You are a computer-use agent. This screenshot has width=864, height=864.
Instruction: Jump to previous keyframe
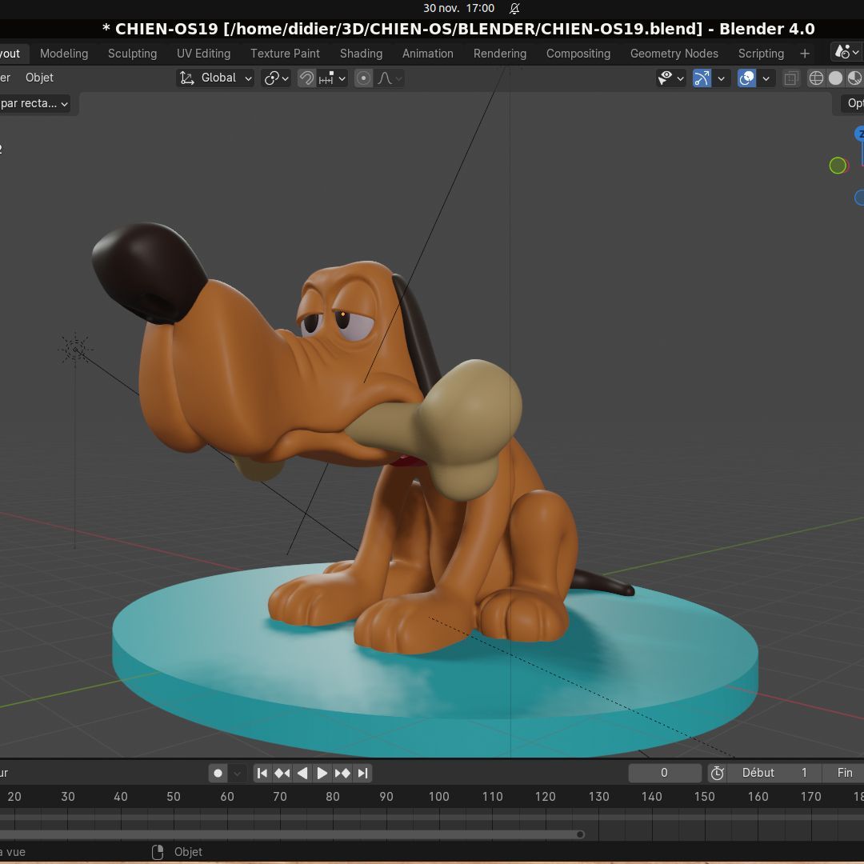[282, 773]
